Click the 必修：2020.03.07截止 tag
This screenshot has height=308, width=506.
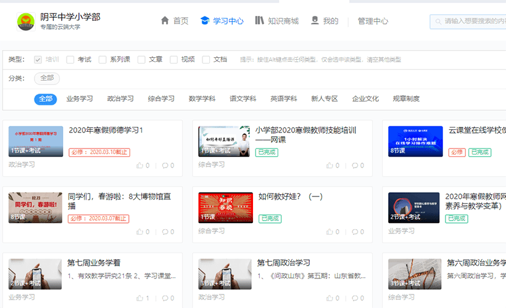pos(99,219)
